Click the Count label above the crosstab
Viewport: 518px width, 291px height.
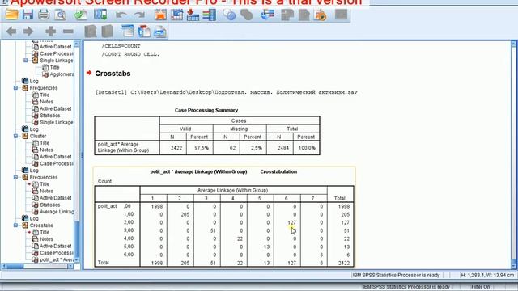[x=104, y=181]
